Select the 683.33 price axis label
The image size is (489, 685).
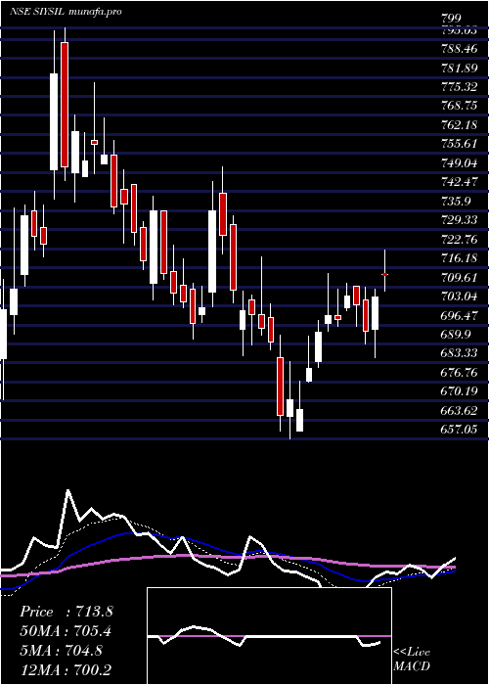coord(459,353)
